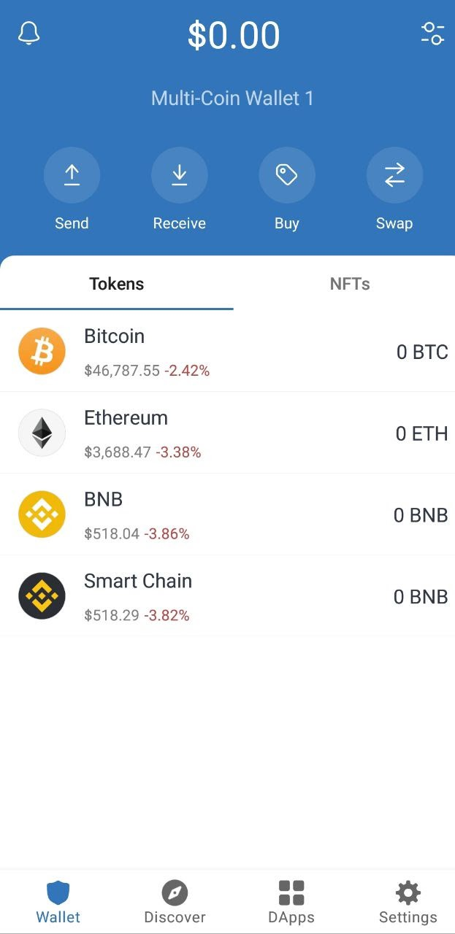This screenshot has width=455, height=934.
Task: Click the black Smart Chain logo
Action: (42, 596)
